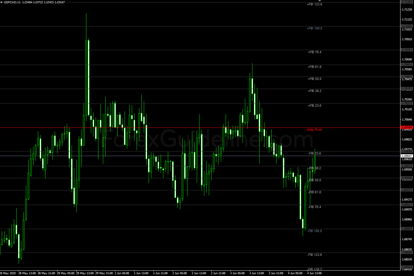Click the 1.70213 grey price tag
The image size is (414, 276).
407,103
